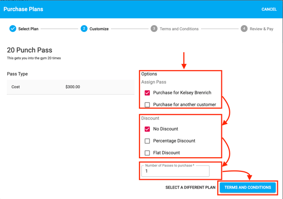Click the Terms and Conditions step 3 icon

(x=154, y=29)
